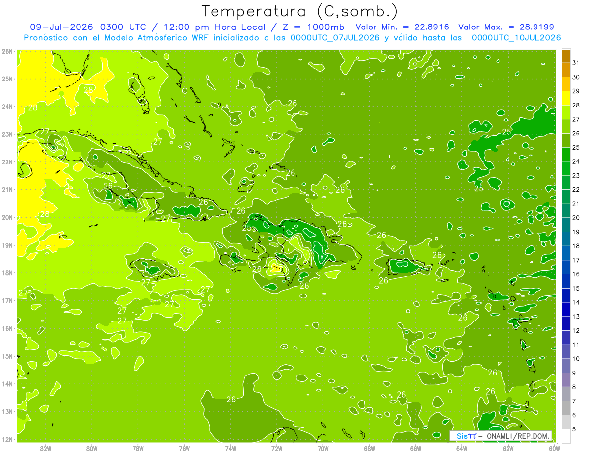This screenshot has width=589, height=455.
Task: Click the 'ONAMLI/REP.DOM.' credit label
Action: click(x=518, y=436)
